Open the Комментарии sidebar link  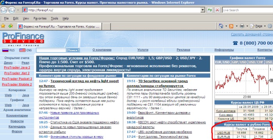point(17,116)
